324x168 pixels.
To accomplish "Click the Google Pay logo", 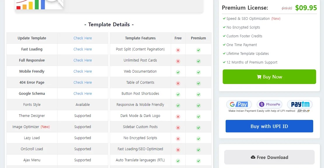I will pos(239,104).
